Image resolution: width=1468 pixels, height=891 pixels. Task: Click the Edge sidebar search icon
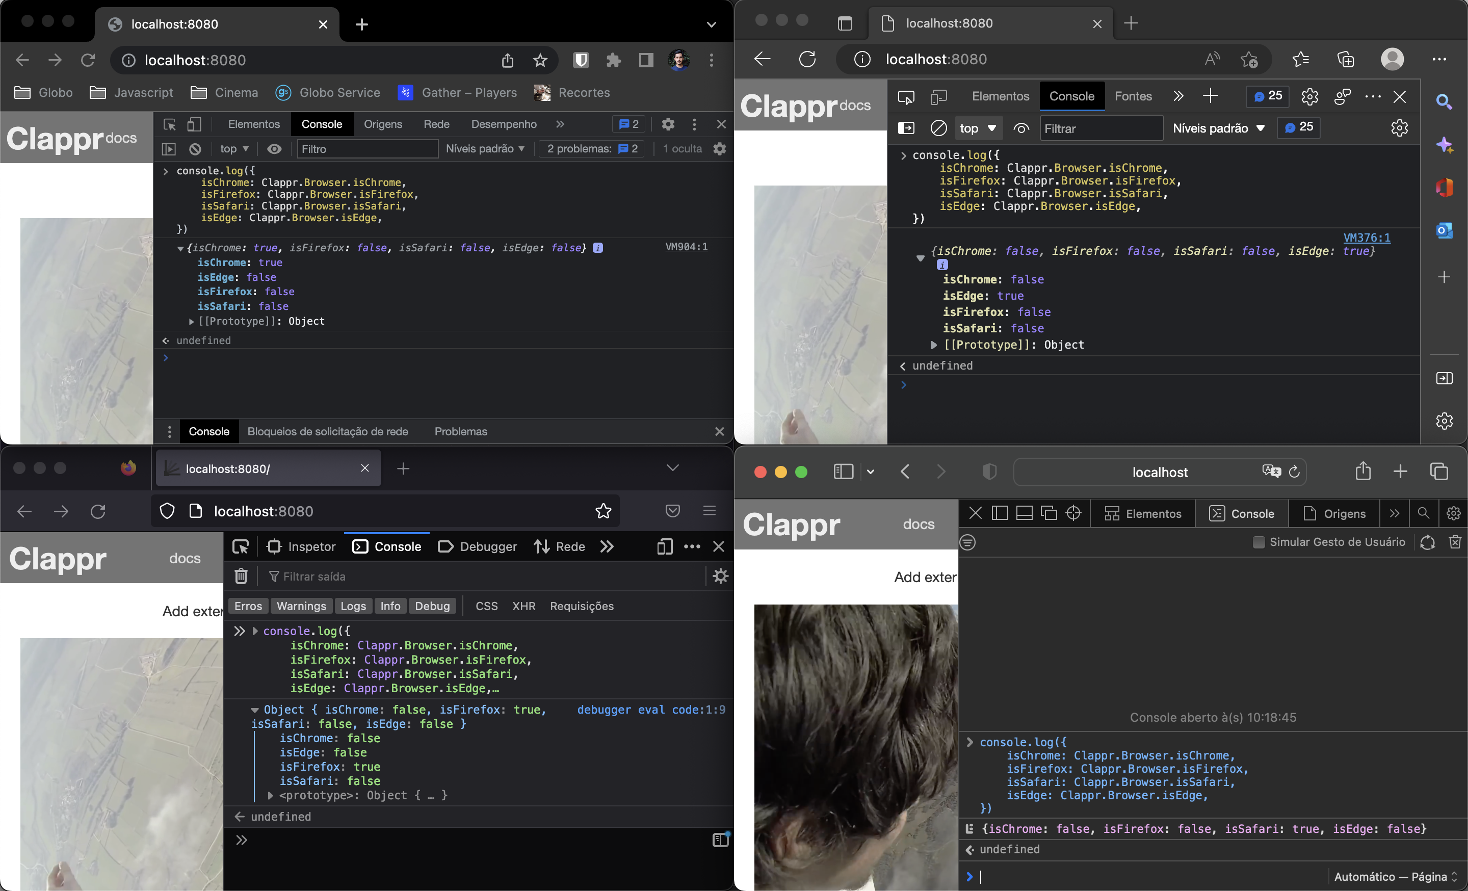pos(1444,102)
